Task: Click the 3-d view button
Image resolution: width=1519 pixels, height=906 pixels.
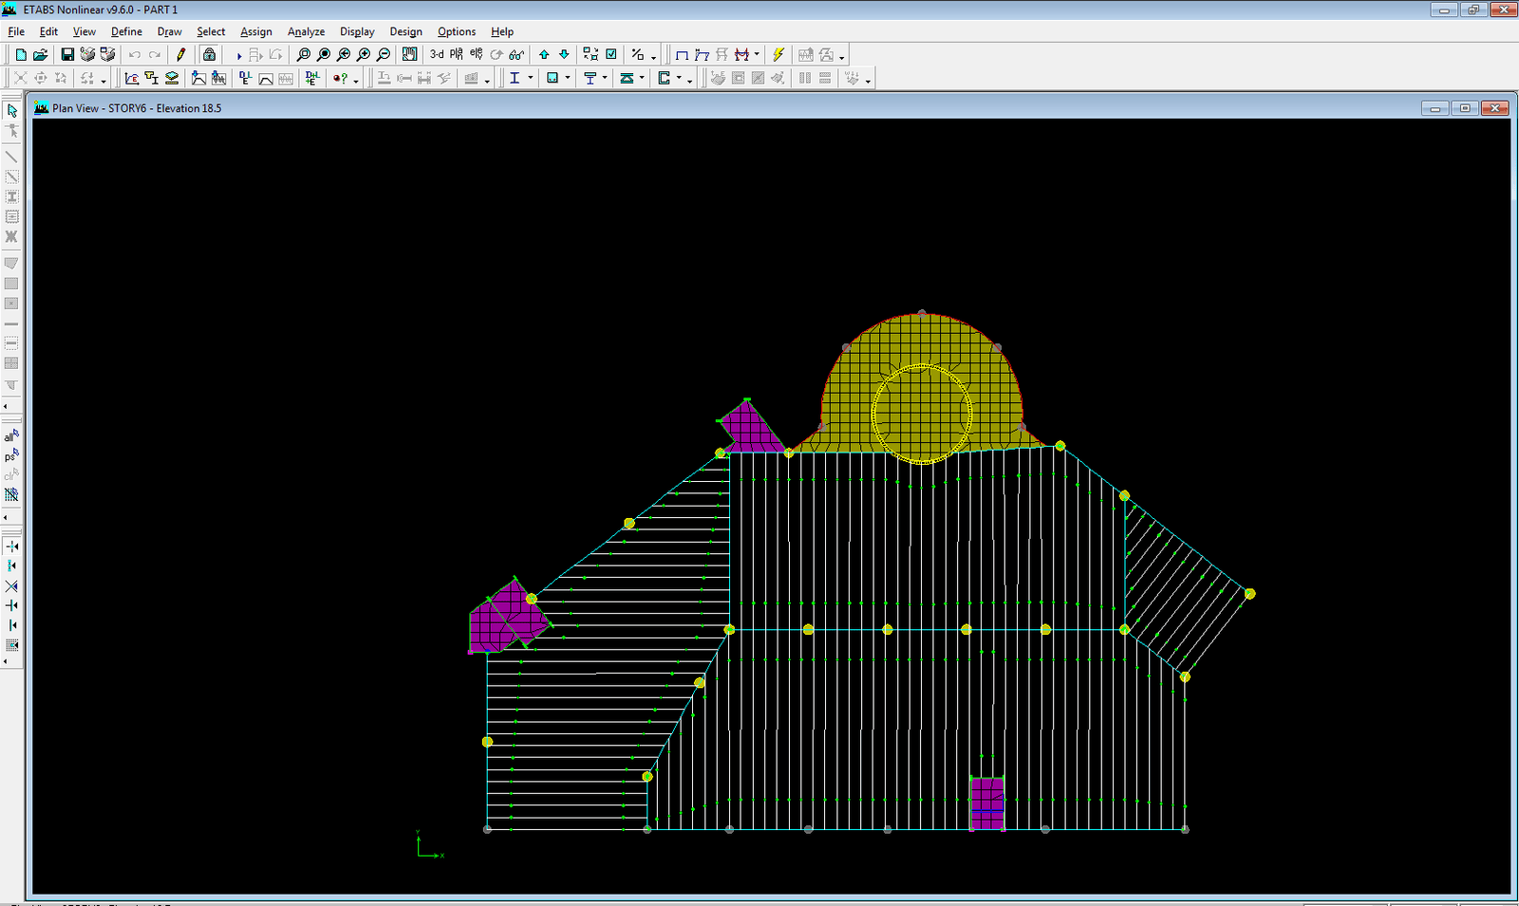Action: click(x=437, y=55)
